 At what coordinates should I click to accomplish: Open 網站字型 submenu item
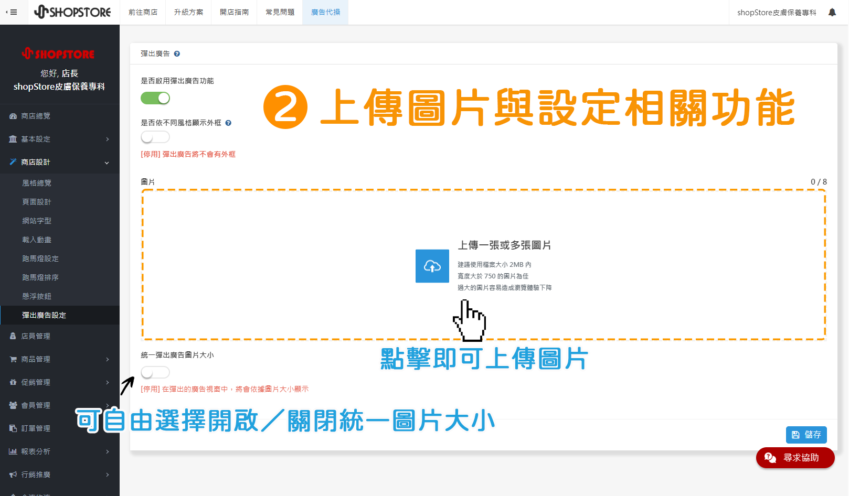[37, 221]
